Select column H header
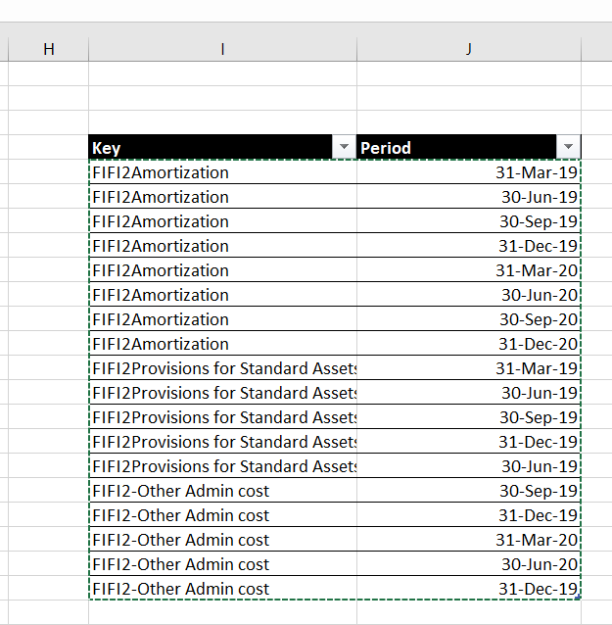This screenshot has height=625, width=612. [49, 49]
